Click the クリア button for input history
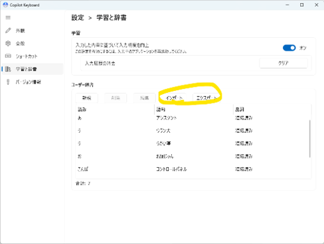Screen dimensions: 324x244 click(x=283, y=63)
